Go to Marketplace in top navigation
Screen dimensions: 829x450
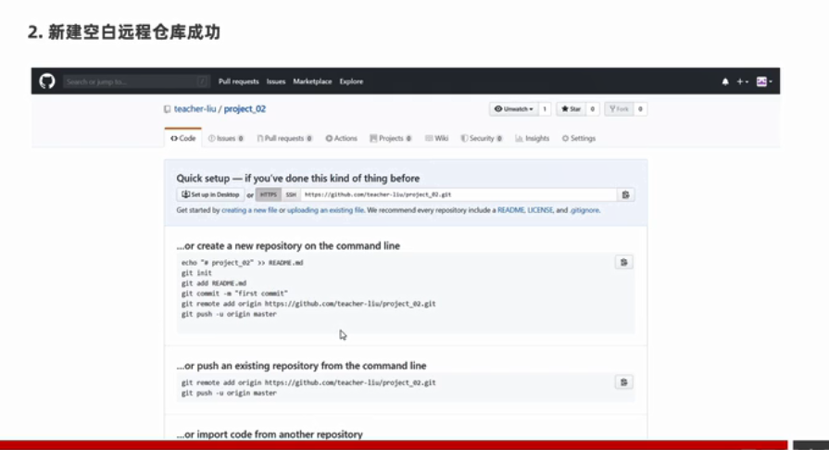coord(312,81)
